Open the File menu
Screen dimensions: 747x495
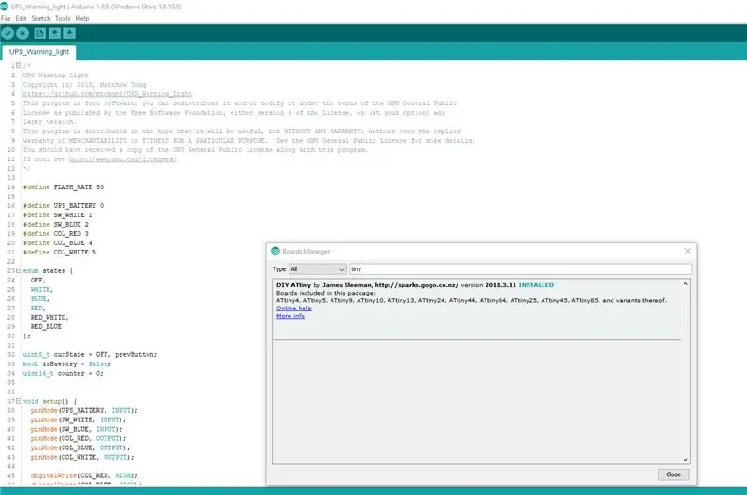pyautogui.click(x=6, y=18)
